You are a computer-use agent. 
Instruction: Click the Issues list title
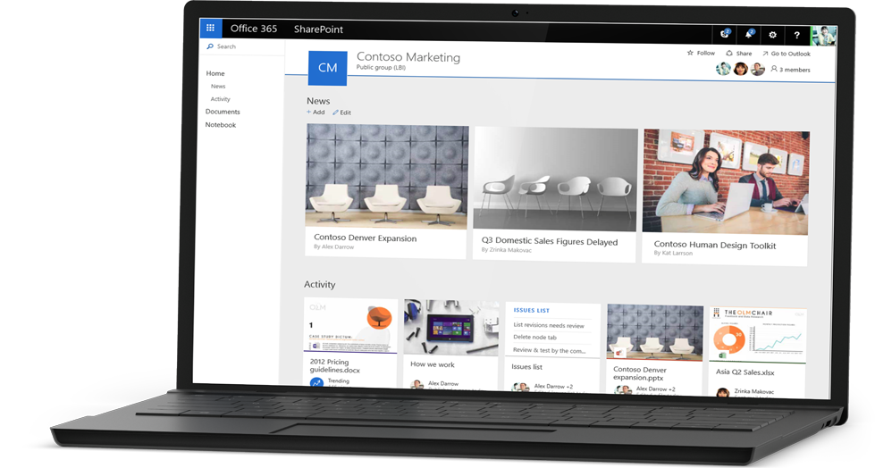coord(526,366)
